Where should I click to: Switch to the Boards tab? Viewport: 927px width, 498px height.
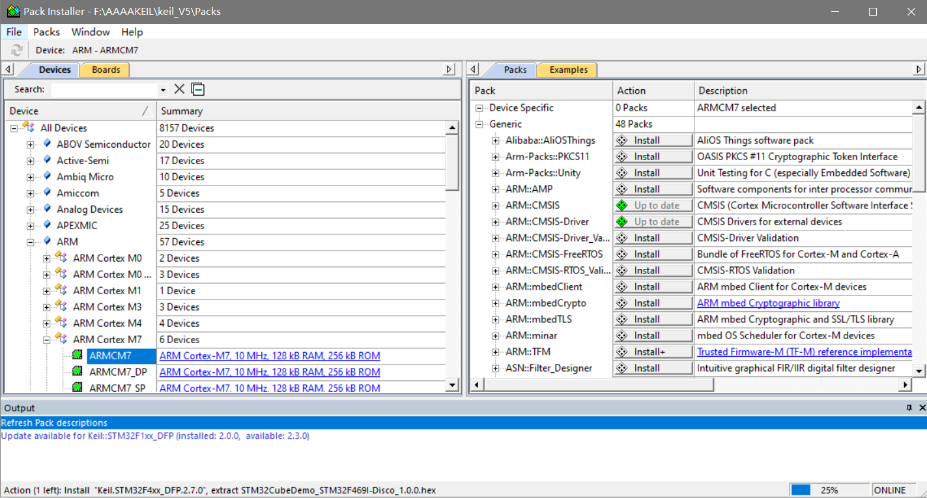[106, 70]
